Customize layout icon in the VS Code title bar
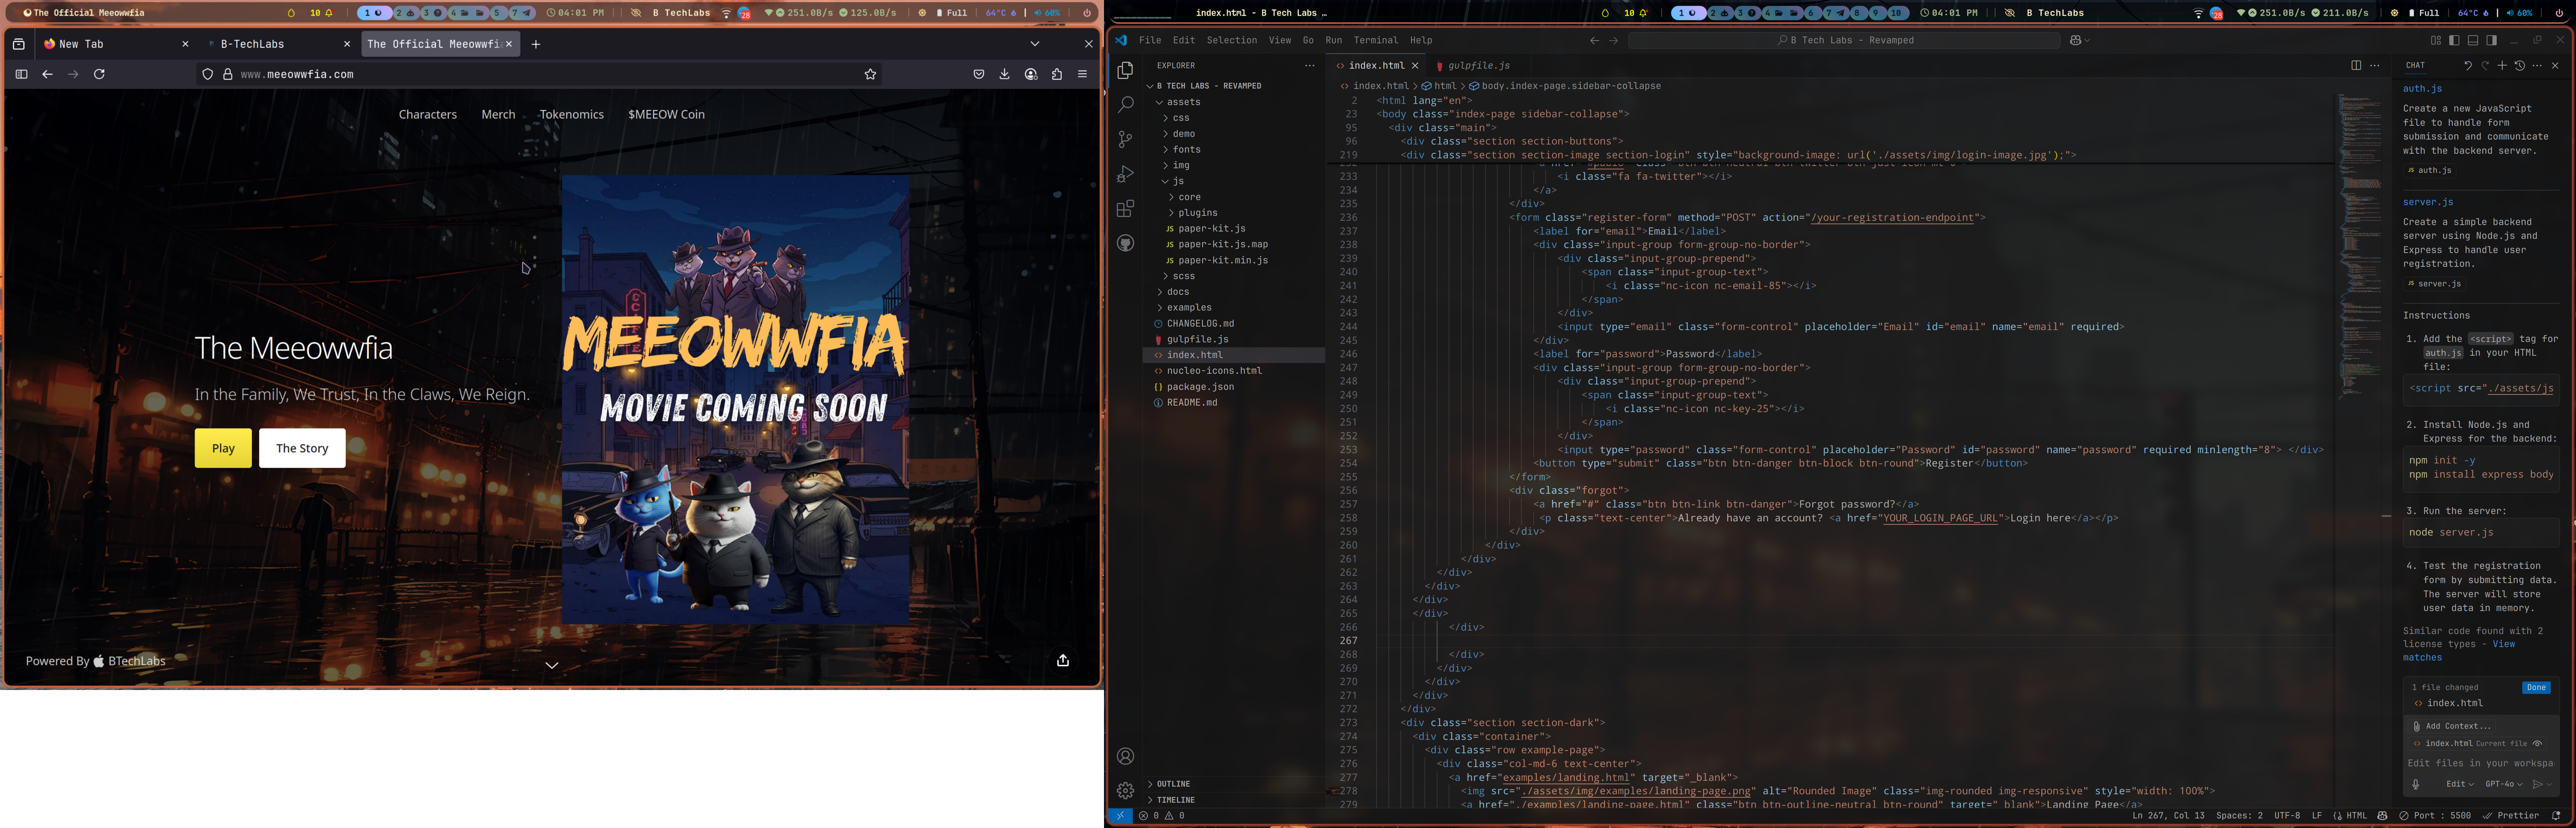Screen dimensions: 2576x828 tap(2436, 40)
